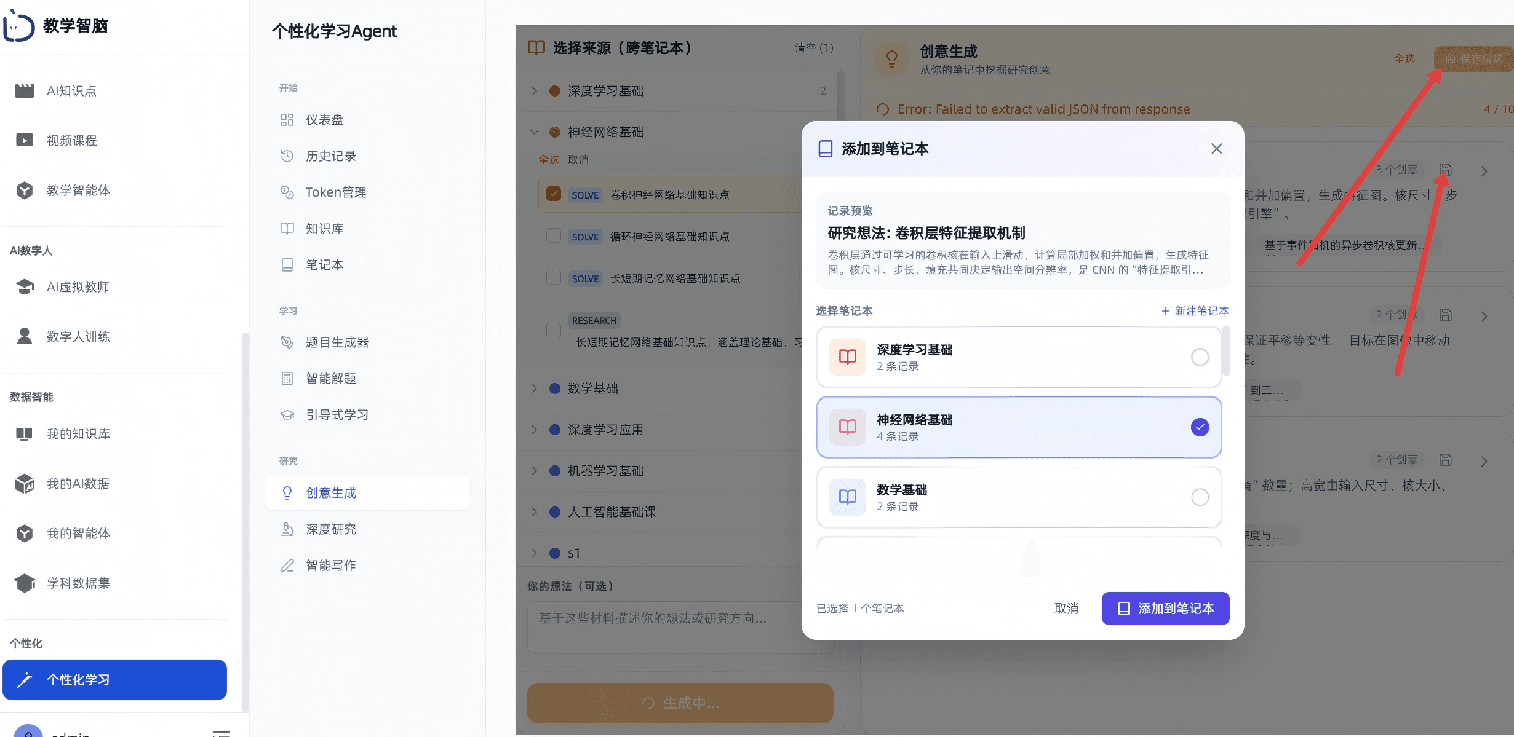Open 我的AI数据 cube icon

(x=25, y=484)
